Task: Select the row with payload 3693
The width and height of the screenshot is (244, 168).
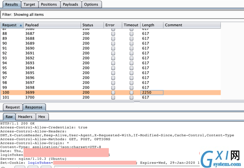Action: click(x=111, y=63)
